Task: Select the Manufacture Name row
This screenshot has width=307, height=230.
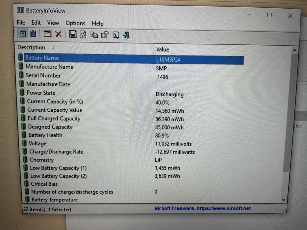Action: [x=131, y=67]
